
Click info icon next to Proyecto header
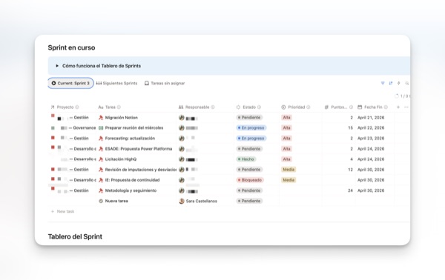(x=77, y=107)
